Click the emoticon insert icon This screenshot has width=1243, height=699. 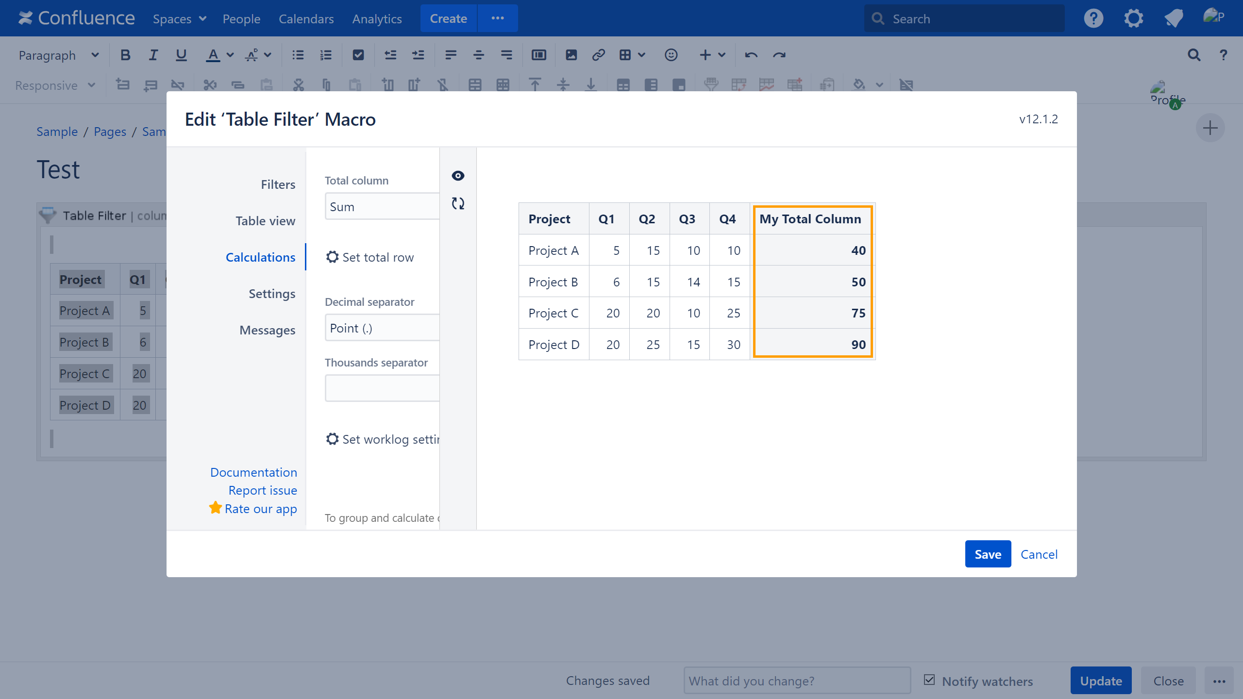click(x=671, y=55)
